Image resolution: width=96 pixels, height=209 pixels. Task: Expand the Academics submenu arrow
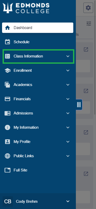coord(68,85)
